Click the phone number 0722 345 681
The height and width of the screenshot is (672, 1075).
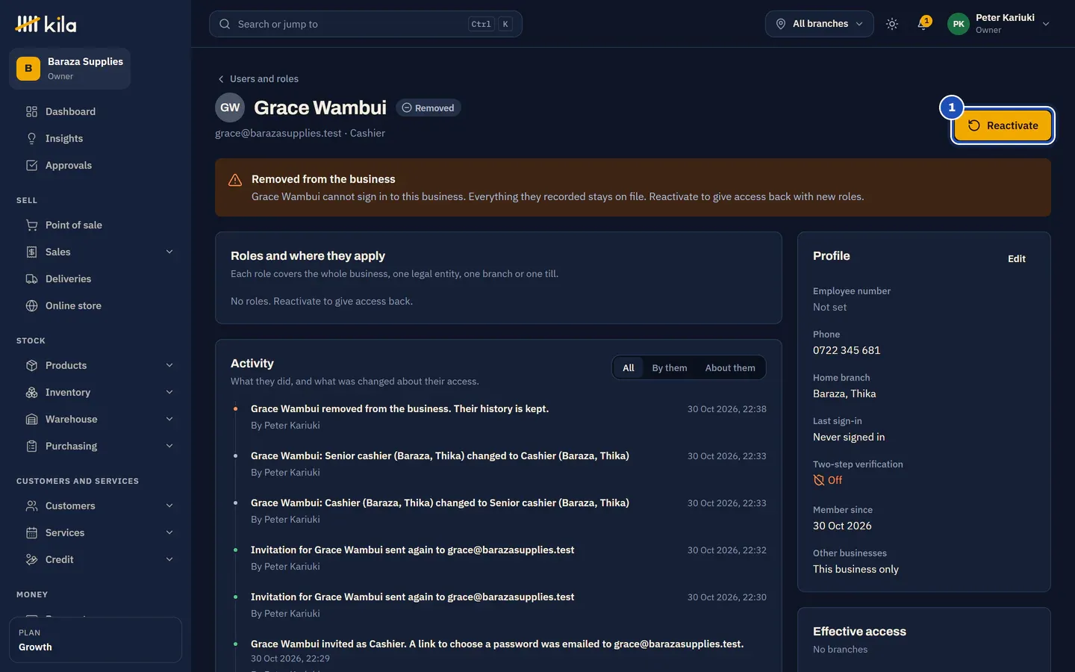[x=847, y=350]
